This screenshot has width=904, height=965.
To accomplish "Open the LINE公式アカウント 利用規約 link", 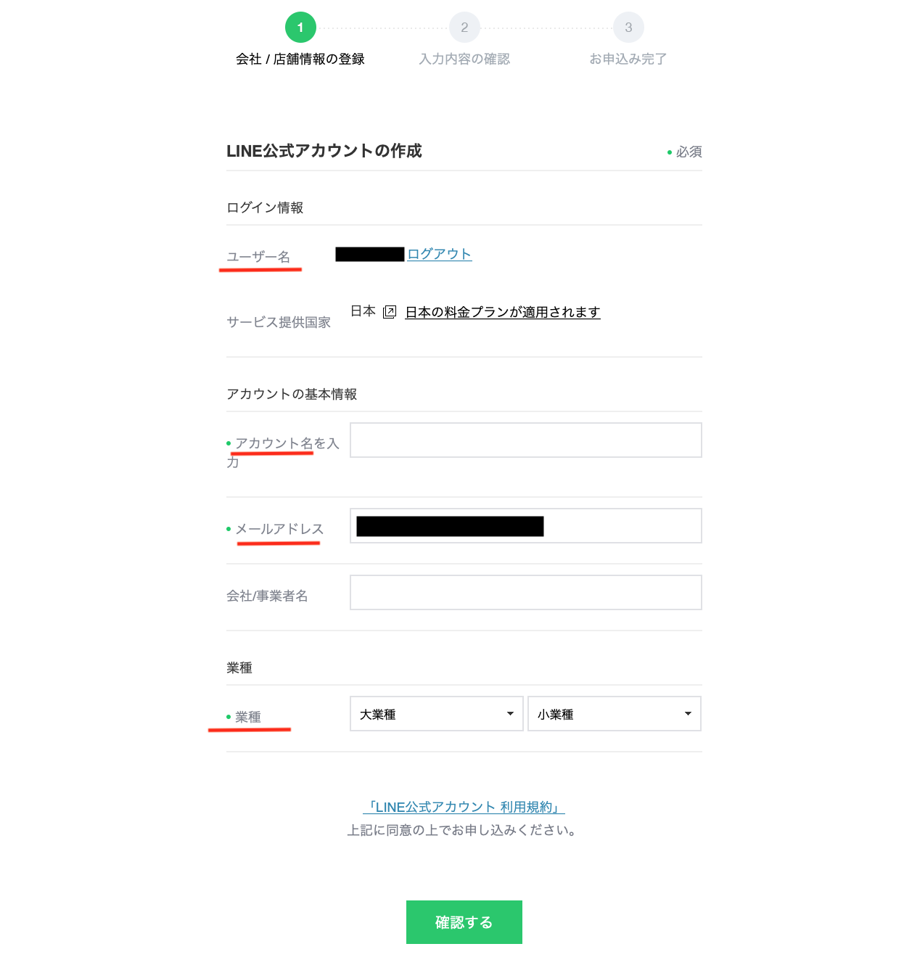I will point(464,807).
